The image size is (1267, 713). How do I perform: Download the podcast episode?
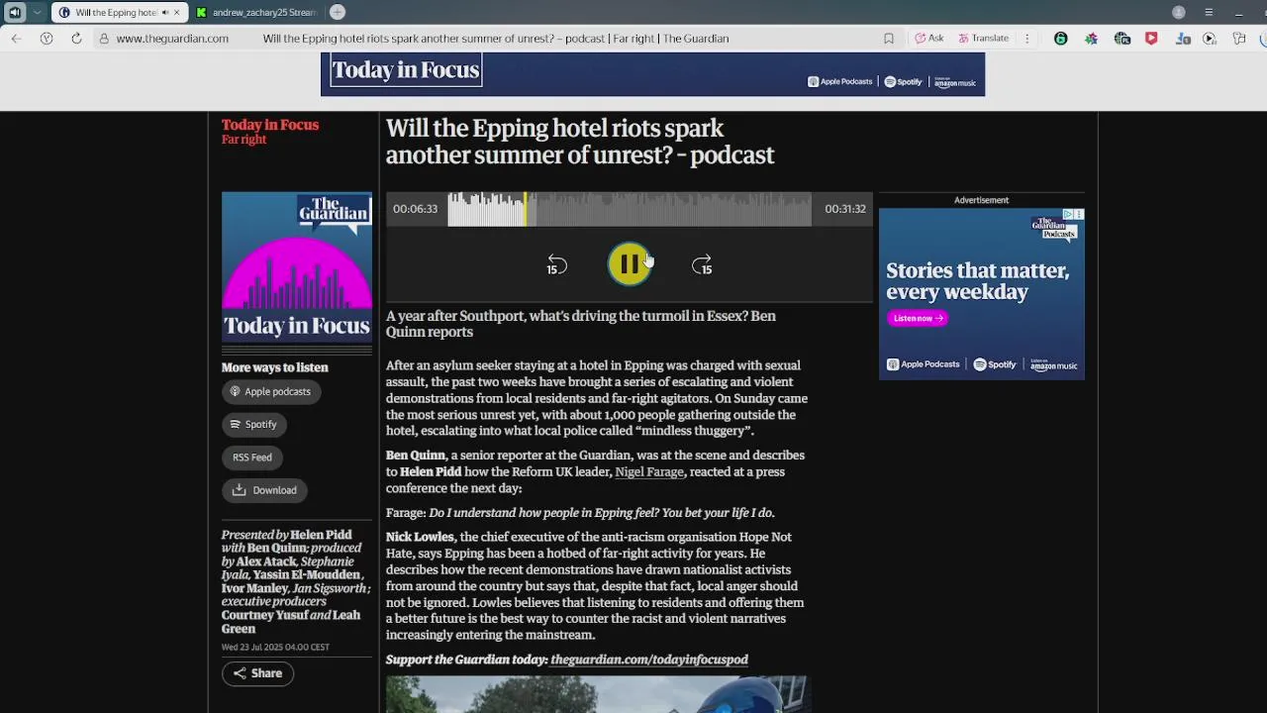(264, 490)
